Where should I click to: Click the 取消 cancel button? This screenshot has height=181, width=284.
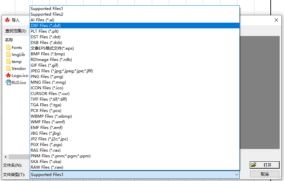coord(264,174)
